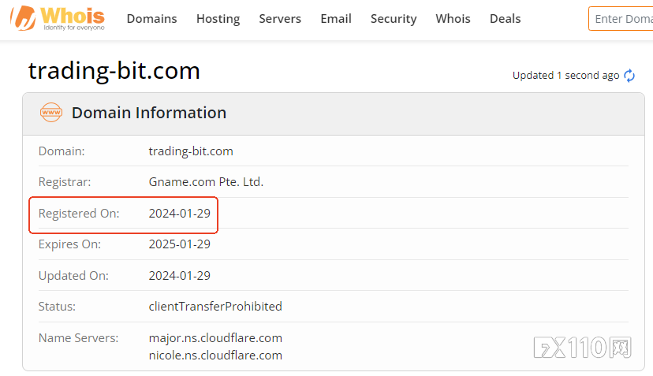Screen dimensions: 653x376
Task: Click the Domain Information section header
Action: point(149,113)
